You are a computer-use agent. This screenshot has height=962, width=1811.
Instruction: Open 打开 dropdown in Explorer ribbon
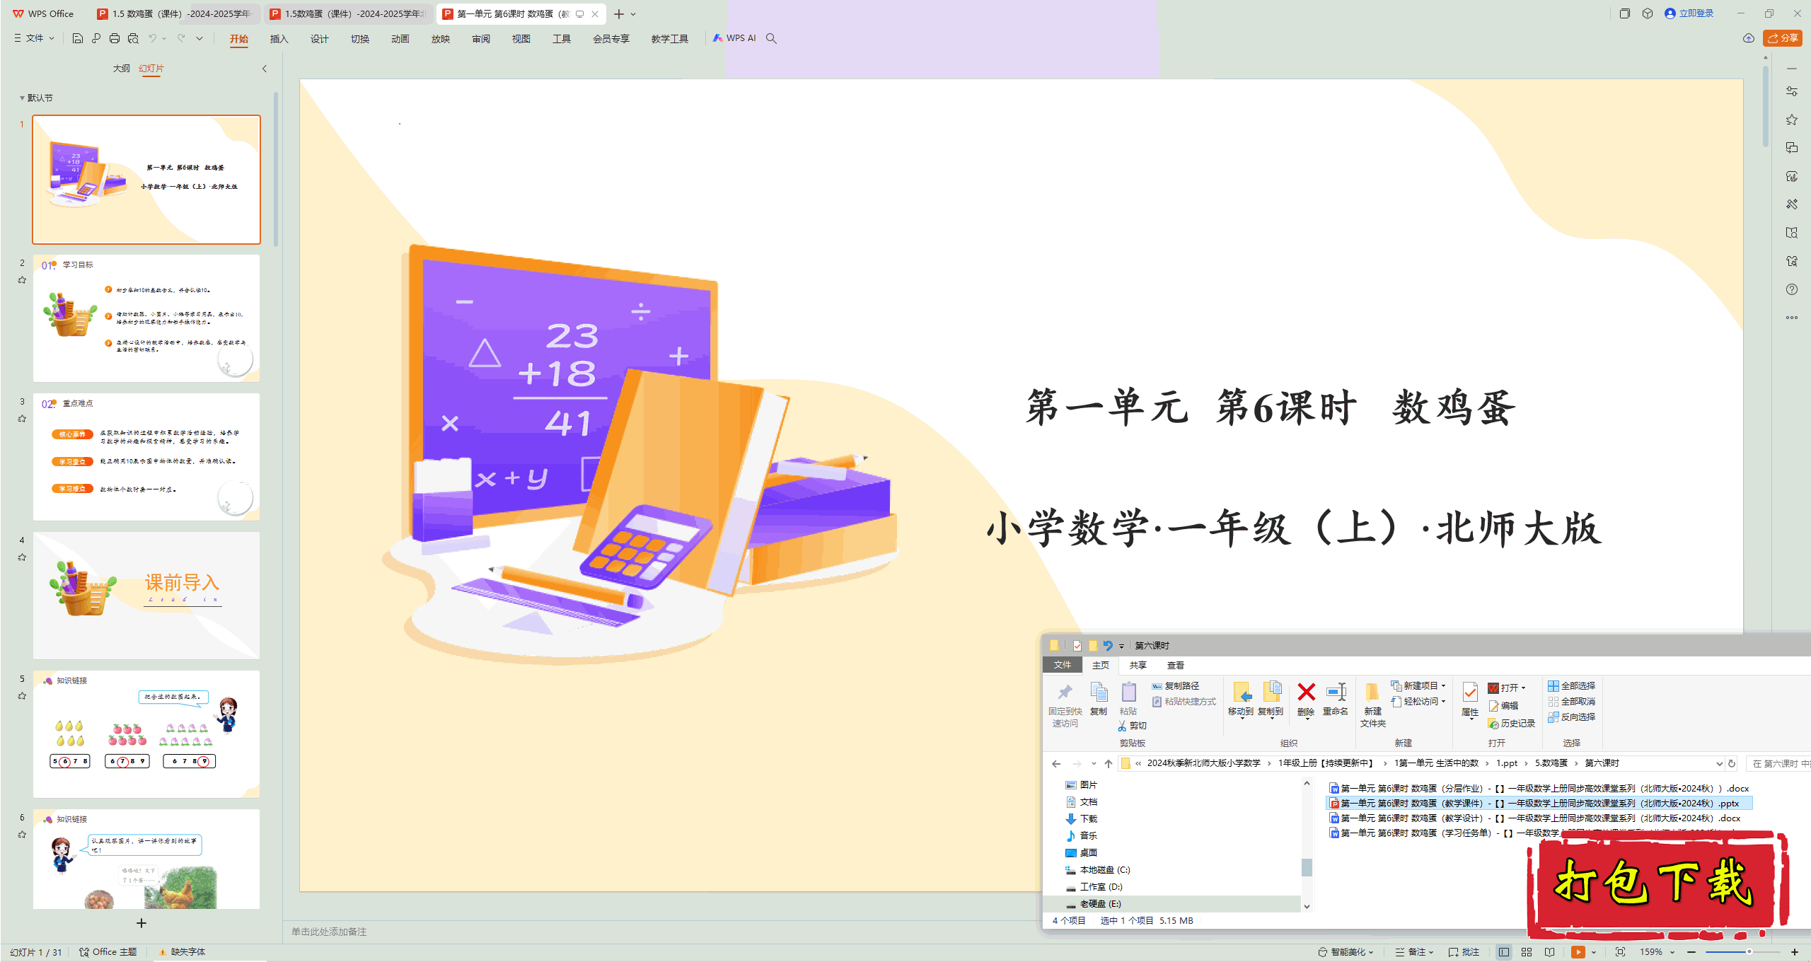coord(1507,688)
